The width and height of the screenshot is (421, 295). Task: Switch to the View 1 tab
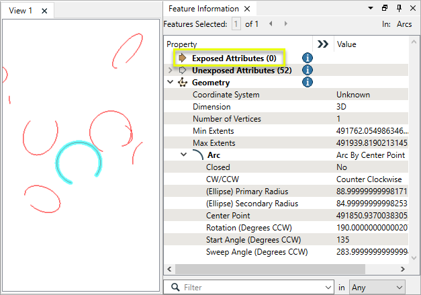(20, 11)
